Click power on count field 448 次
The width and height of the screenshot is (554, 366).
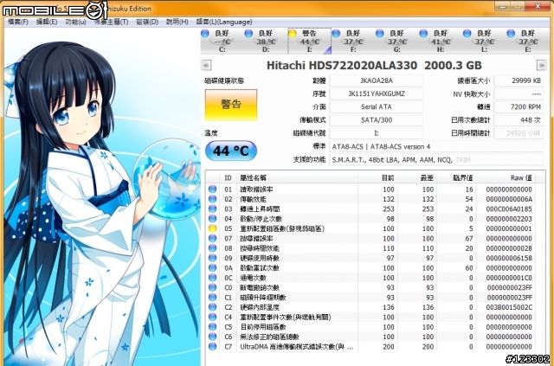[x=519, y=120]
